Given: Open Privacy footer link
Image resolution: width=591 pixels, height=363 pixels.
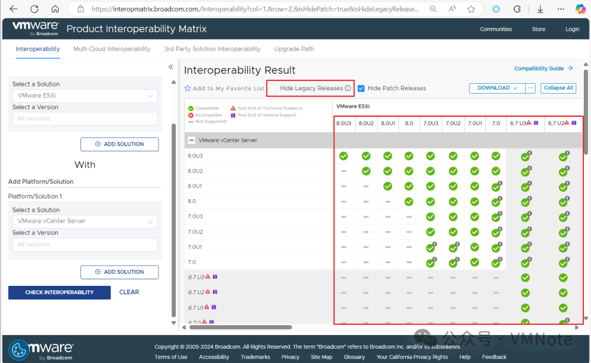Looking at the screenshot, I should tap(290, 357).
